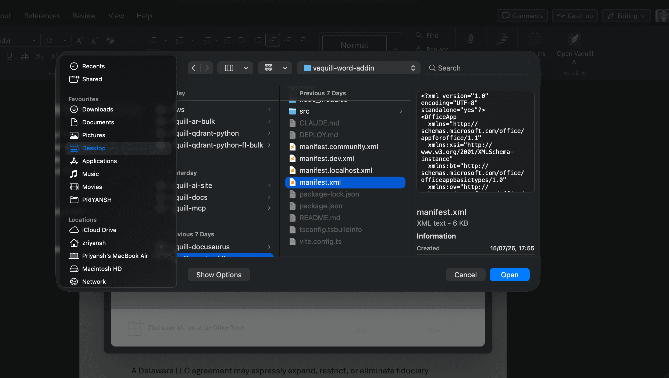The image size is (669, 378).
Task: Toggle numbered list in Word ribbon
Action: [x=180, y=40]
